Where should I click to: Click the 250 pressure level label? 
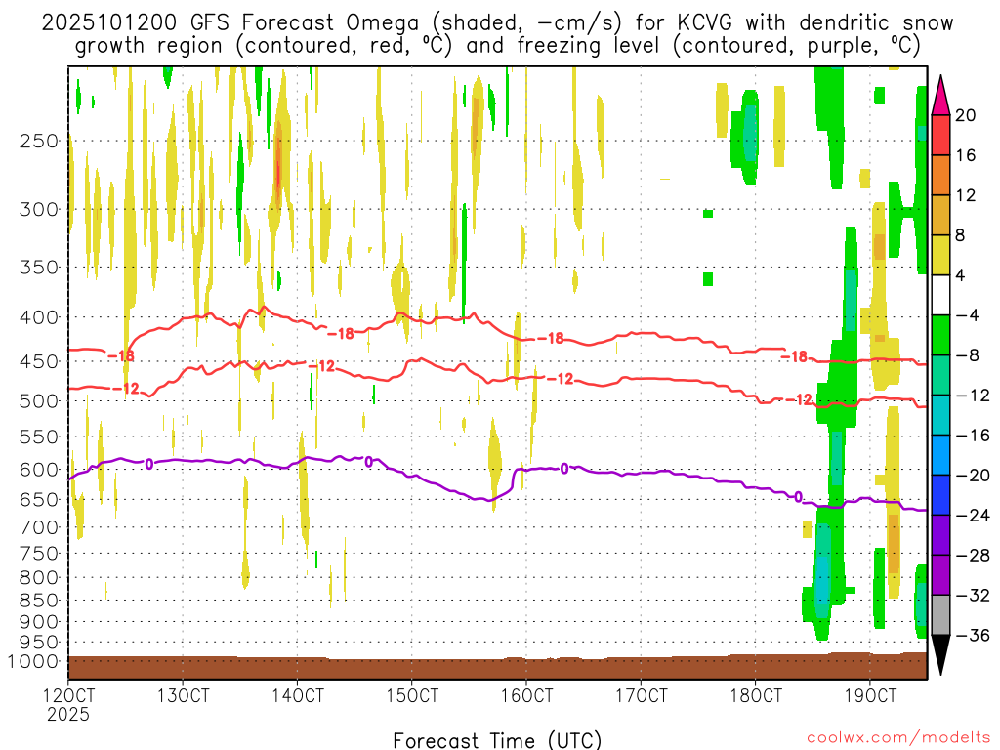(39, 141)
